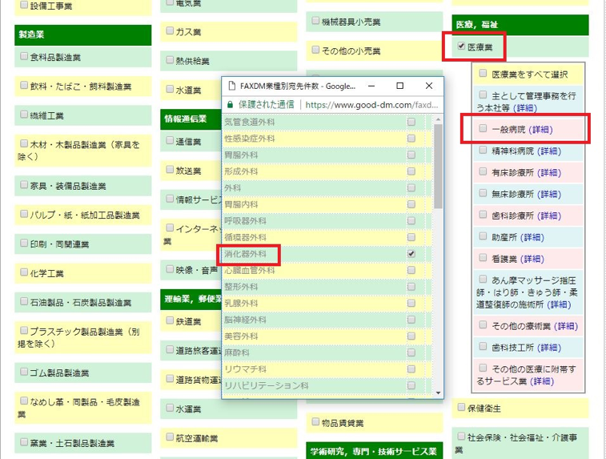Select the 化学工業 checkbox

23,272
